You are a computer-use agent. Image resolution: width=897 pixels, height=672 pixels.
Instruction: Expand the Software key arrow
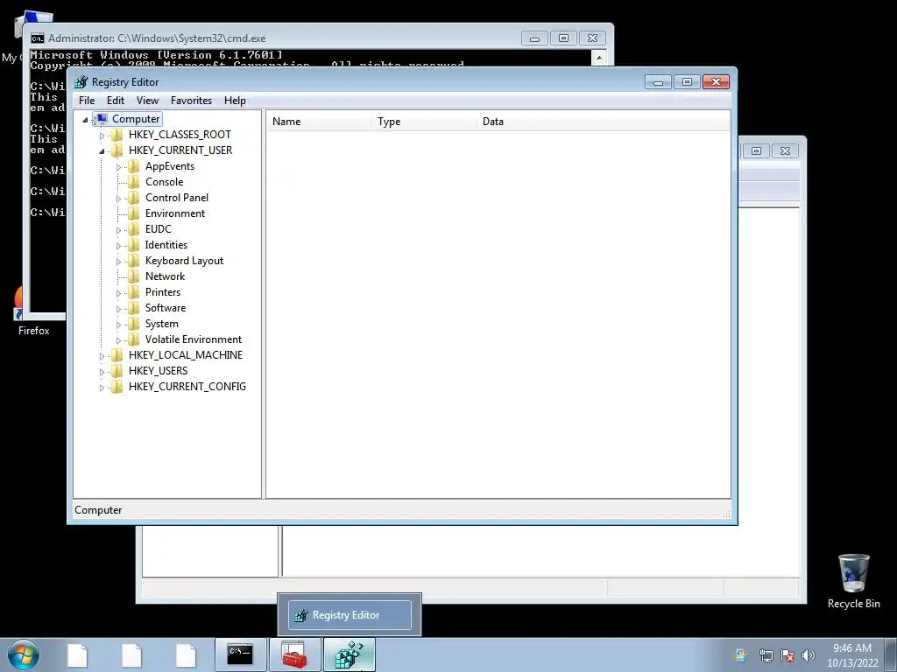tap(118, 309)
